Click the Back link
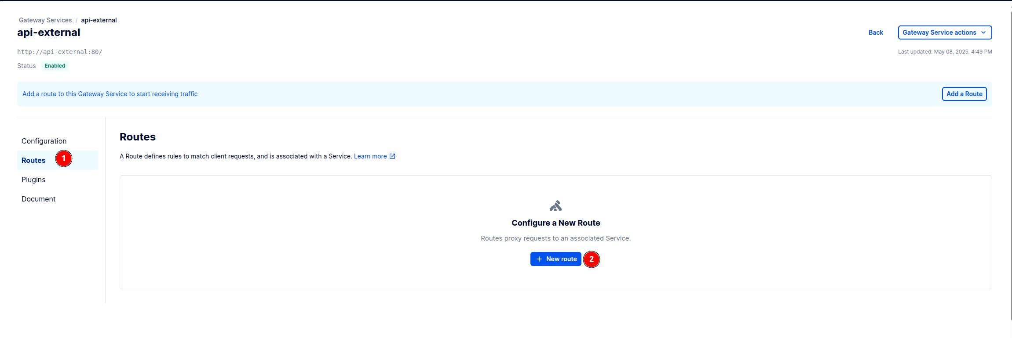The height and width of the screenshot is (338, 1012). pyautogui.click(x=875, y=32)
